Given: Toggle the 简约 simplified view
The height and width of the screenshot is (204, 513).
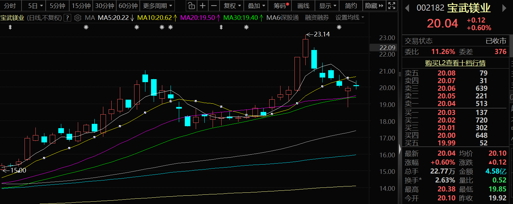Looking at the screenshot, I should tap(351, 6).
